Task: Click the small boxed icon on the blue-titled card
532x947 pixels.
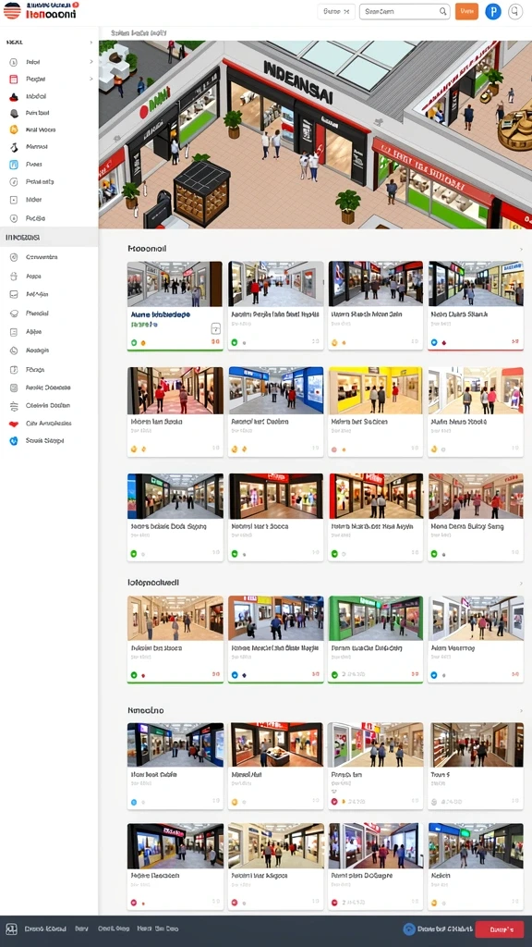Action: click(x=216, y=328)
